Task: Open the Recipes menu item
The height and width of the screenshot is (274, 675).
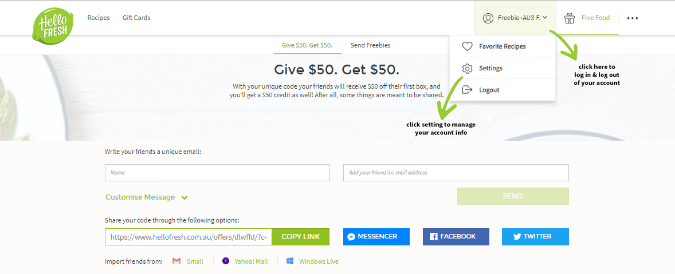Action: pyautogui.click(x=99, y=18)
